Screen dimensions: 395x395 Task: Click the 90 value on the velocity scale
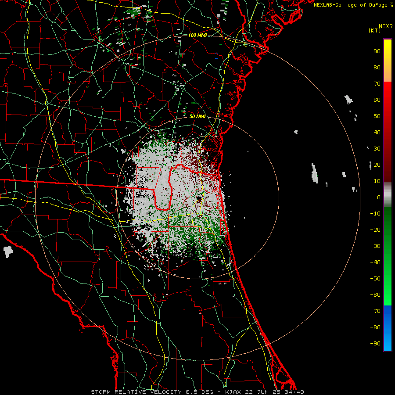pyautogui.click(x=377, y=51)
